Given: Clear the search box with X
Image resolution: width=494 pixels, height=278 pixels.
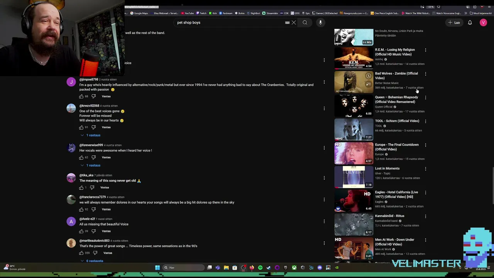Looking at the screenshot, I should pos(294,22).
